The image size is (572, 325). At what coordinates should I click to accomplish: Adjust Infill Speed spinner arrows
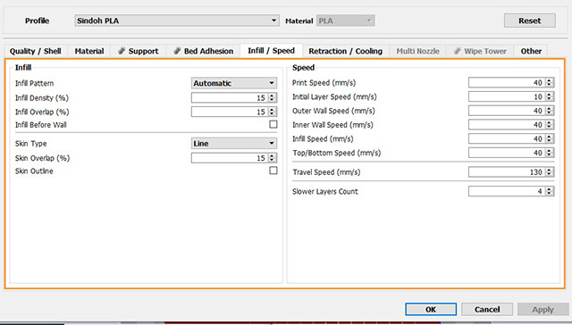click(550, 138)
